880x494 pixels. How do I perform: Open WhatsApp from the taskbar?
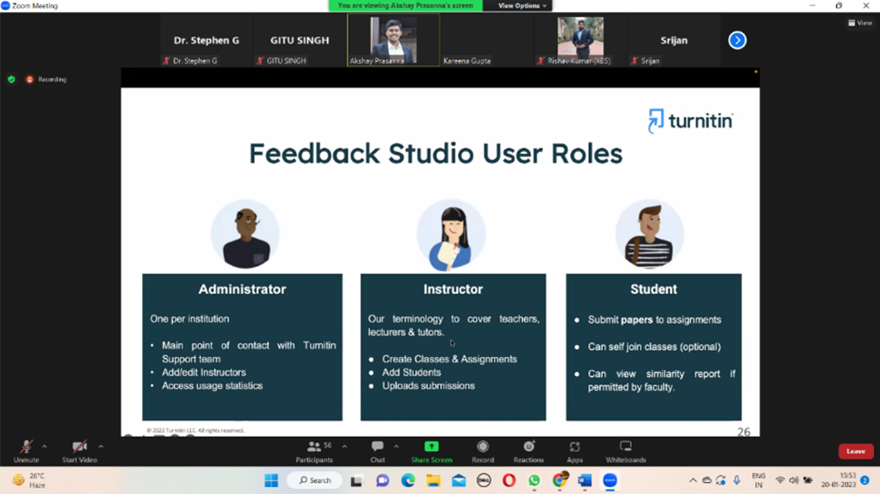(534, 480)
